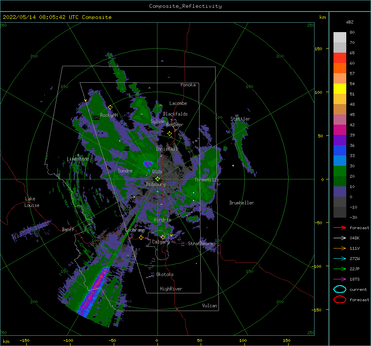
Task: Click the current legend text
Action: coord(358,289)
